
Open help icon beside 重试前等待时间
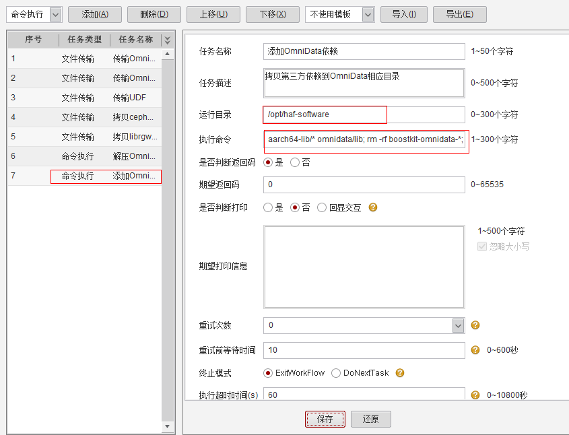pyautogui.click(x=475, y=349)
